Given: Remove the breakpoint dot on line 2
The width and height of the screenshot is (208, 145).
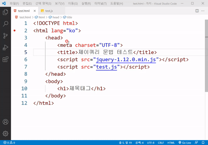Looking at the screenshot, I should 15,30.
